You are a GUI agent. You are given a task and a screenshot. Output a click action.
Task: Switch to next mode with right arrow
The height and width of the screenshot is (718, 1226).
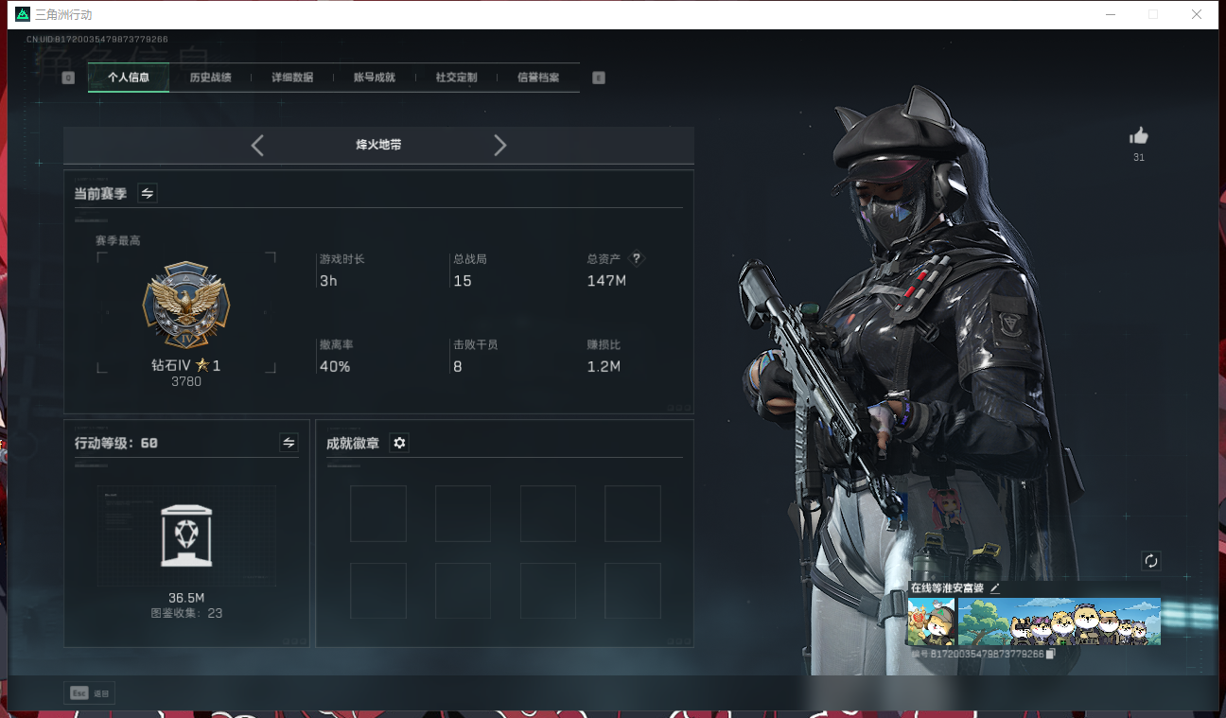(500, 145)
